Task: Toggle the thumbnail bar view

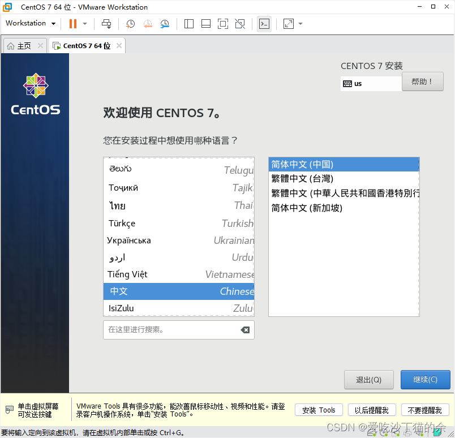Action: click(x=206, y=24)
